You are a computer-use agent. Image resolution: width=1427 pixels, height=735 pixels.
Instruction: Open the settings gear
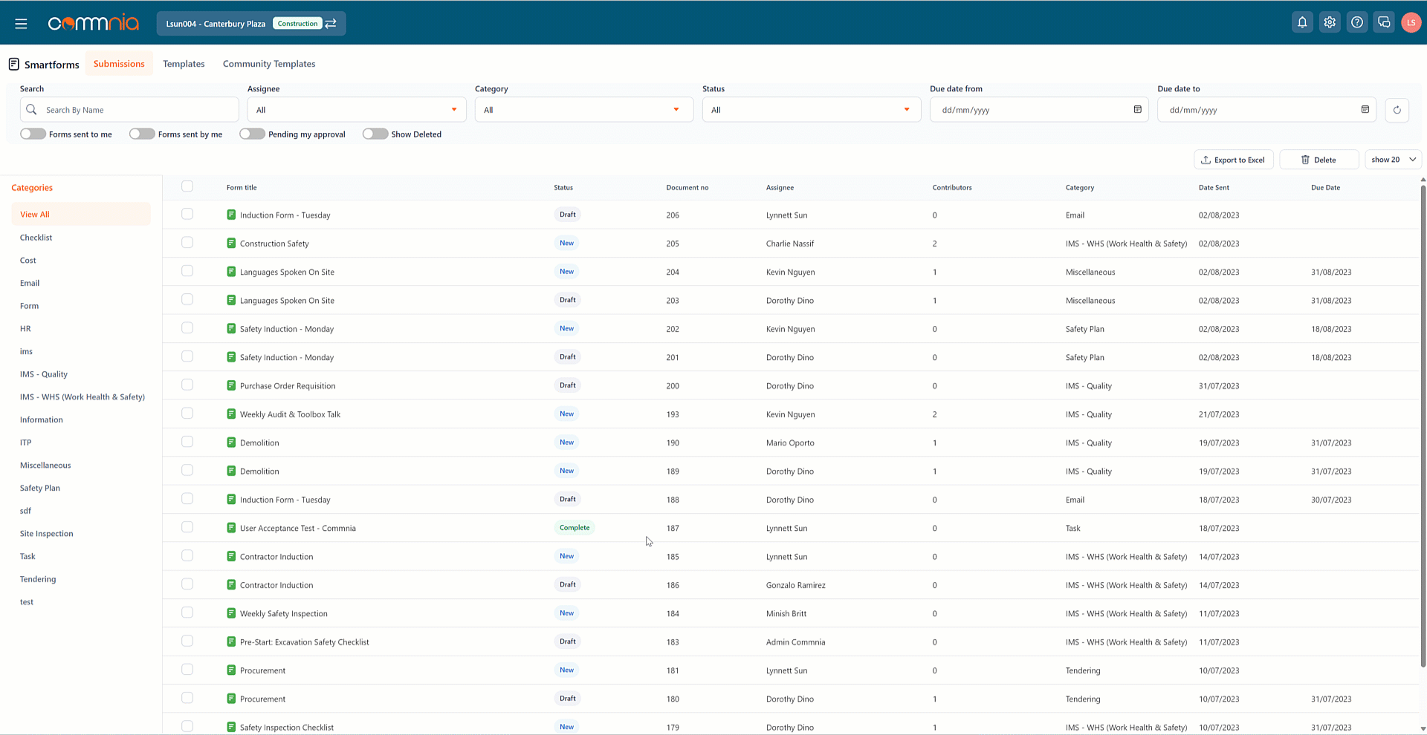1330,23
